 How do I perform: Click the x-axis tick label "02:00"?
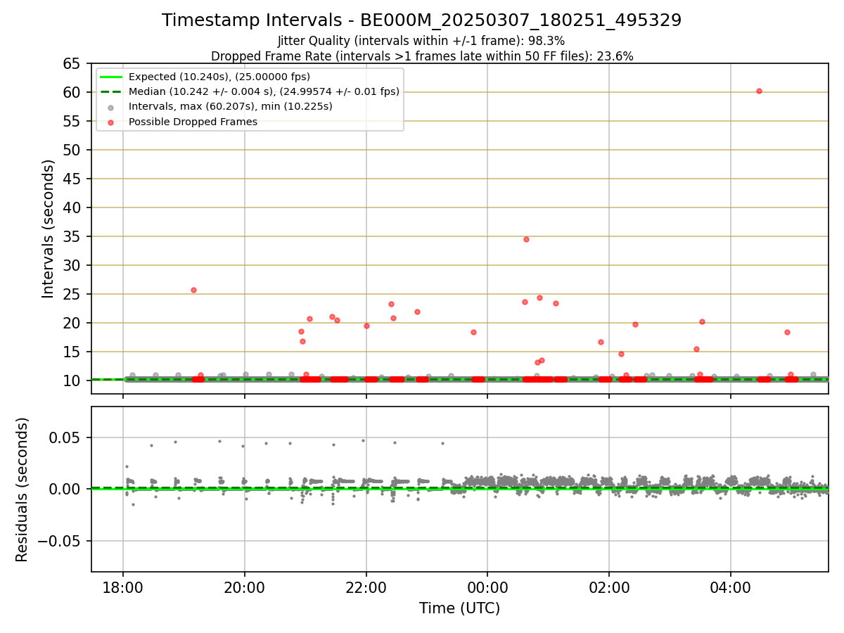point(609,587)
